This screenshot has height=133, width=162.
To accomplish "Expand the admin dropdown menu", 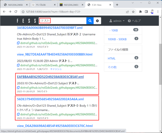I will pos(117,21).
